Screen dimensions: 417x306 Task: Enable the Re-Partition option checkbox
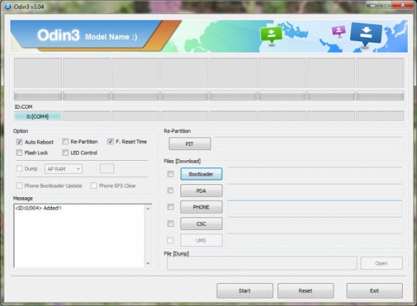[65, 141]
